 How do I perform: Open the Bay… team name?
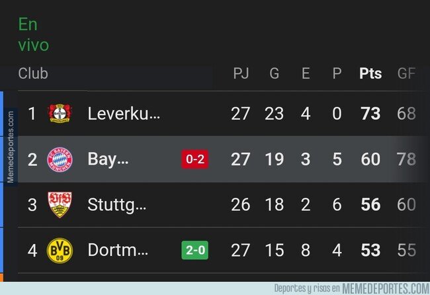(108, 159)
